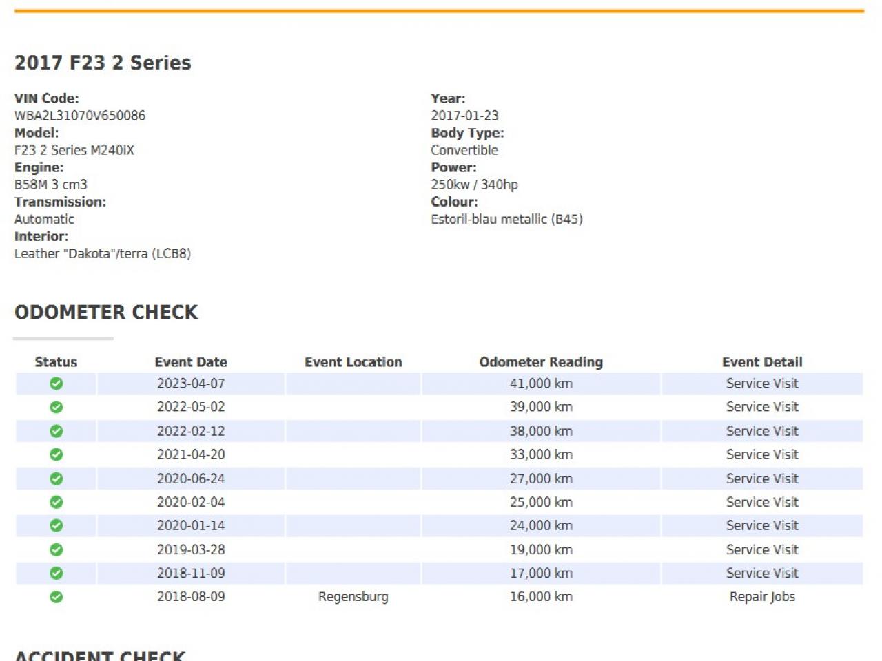The height and width of the screenshot is (661, 882).
Task: Click the green status check for 2020-02-04
Action: (57, 502)
